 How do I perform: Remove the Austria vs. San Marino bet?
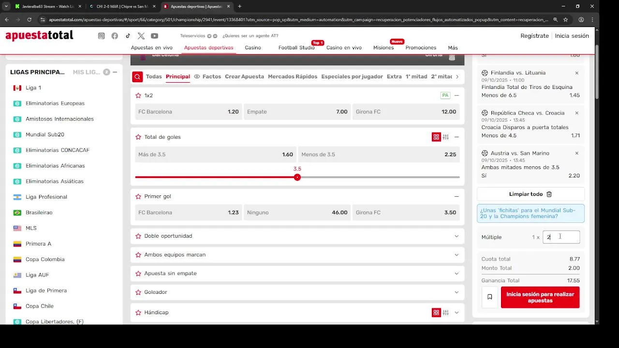[576, 153]
